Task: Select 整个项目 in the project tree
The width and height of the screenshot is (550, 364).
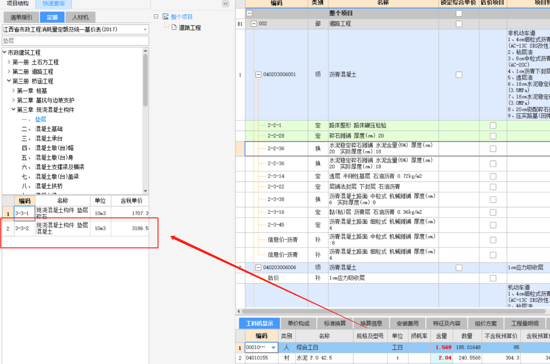Action: pyautogui.click(x=182, y=17)
